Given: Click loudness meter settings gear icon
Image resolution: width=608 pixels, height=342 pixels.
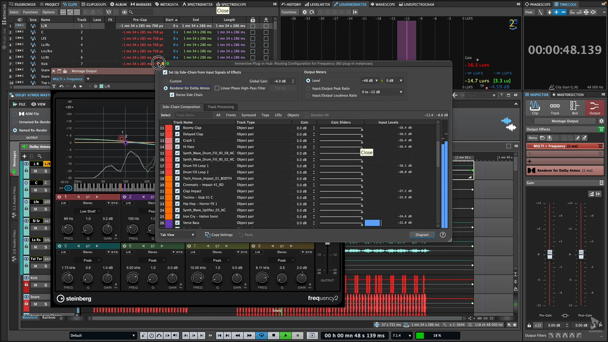Looking at the screenshot, I should (305, 12).
